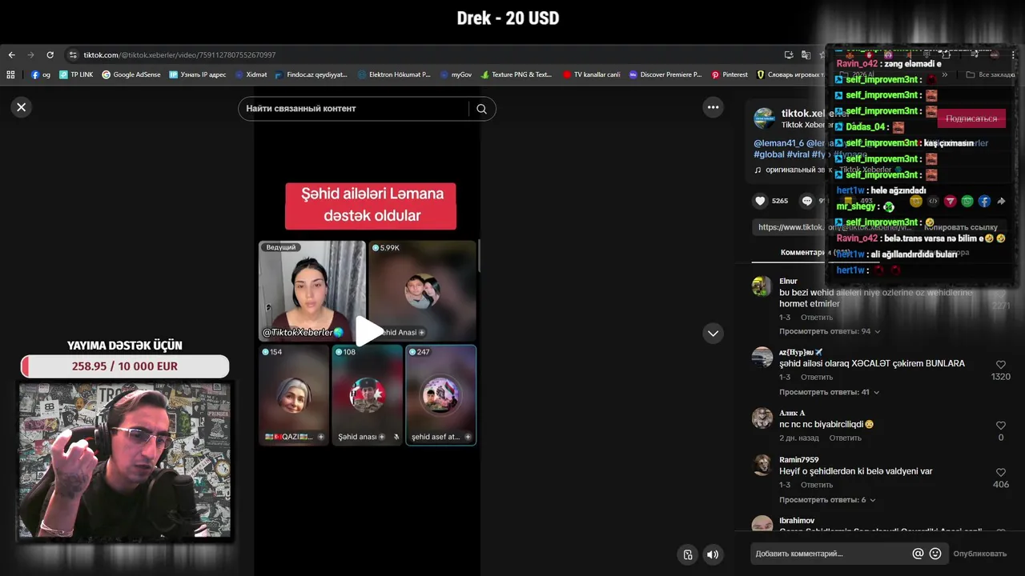Viewport: 1025px width, 576px height.
Task: Open the comments bubble icon
Action: [x=807, y=201]
